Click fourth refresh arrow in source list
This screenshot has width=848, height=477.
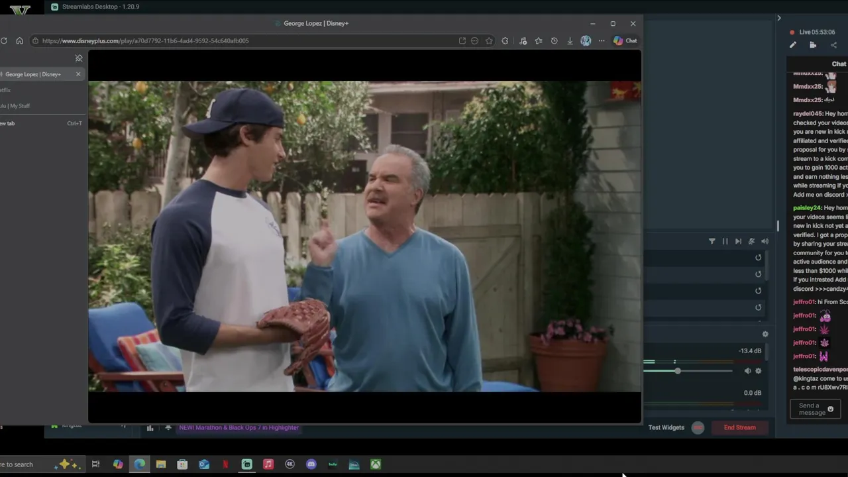[759, 307]
